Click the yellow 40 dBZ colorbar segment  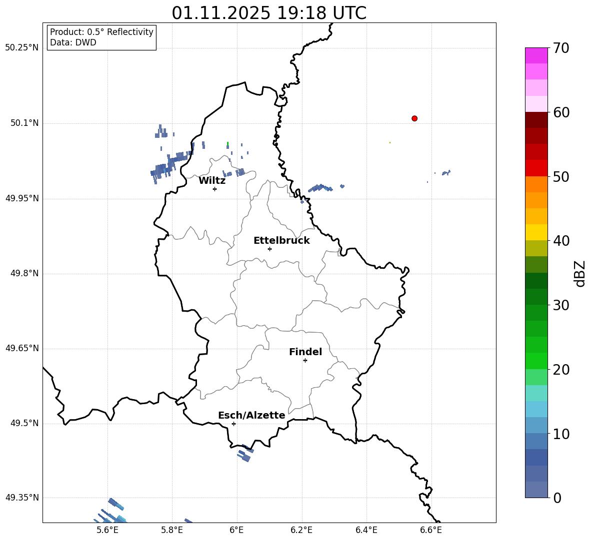coord(536,232)
